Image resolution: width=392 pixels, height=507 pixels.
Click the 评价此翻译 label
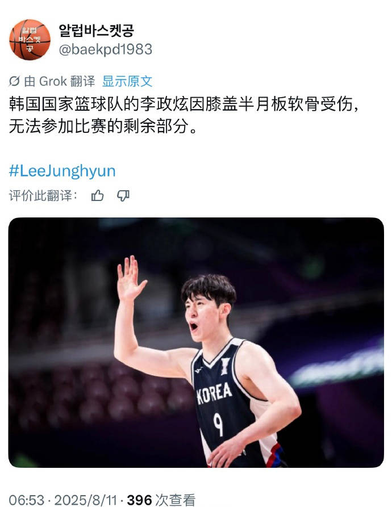(43, 196)
